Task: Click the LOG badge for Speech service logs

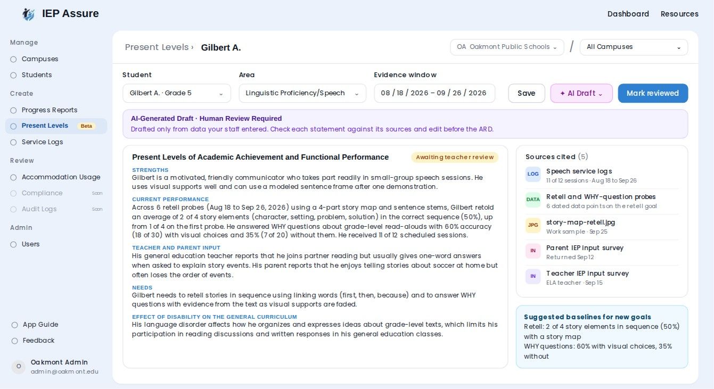Action: pyautogui.click(x=533, y=175)
